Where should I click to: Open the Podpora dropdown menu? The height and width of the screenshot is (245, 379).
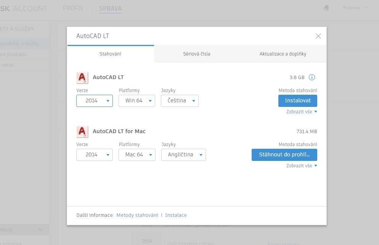click(x=355, y=8)
